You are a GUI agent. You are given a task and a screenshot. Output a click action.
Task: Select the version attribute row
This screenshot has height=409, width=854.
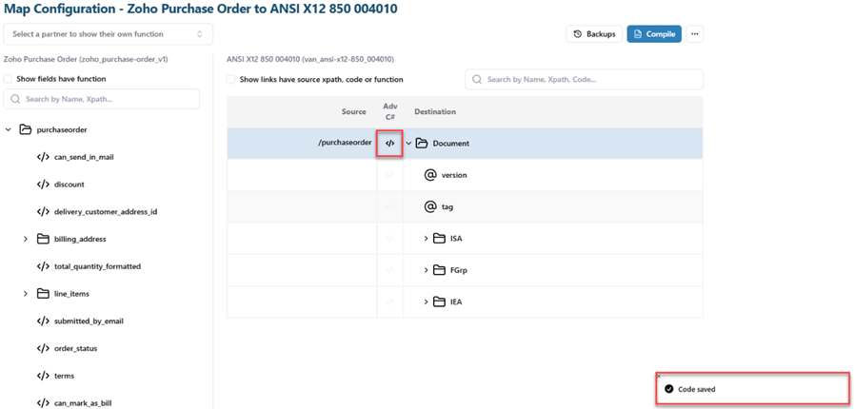(465, 175)
